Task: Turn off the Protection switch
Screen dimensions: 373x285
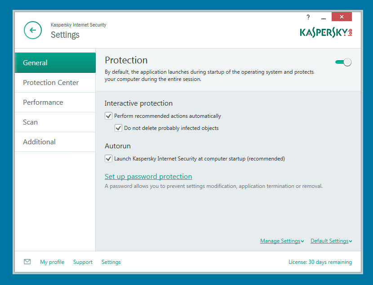Action: (x=343, y=62)
